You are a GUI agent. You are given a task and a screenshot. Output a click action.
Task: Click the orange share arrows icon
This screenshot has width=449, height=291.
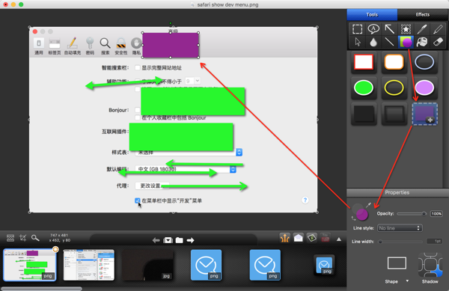[284, 238]
